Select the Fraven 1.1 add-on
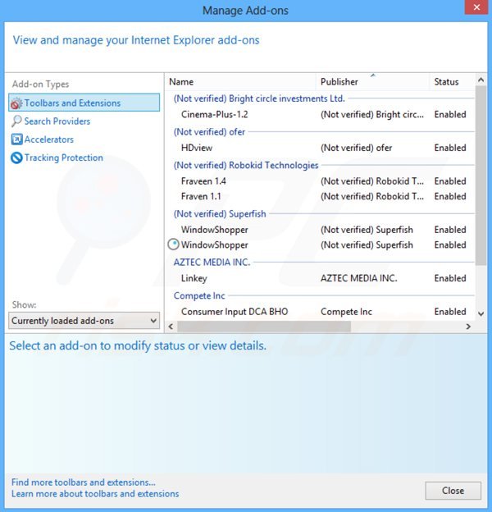Viewport: 492px width, 512px height. point(321,197)
